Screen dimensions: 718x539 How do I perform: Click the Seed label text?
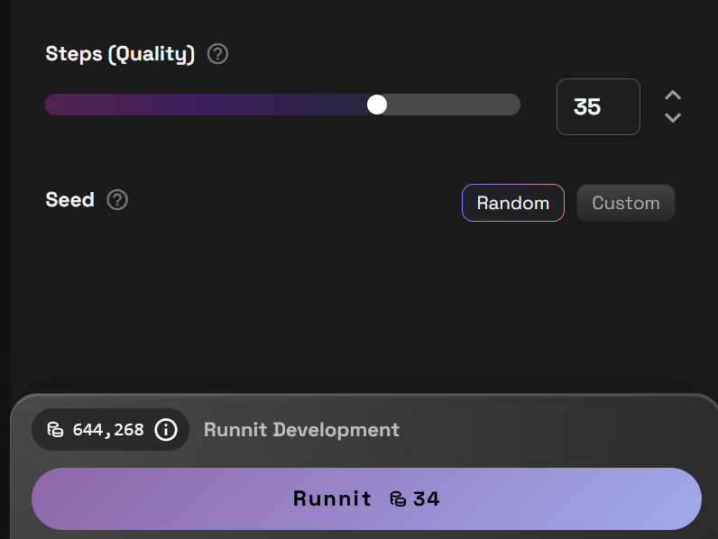[x=69, y=200]
